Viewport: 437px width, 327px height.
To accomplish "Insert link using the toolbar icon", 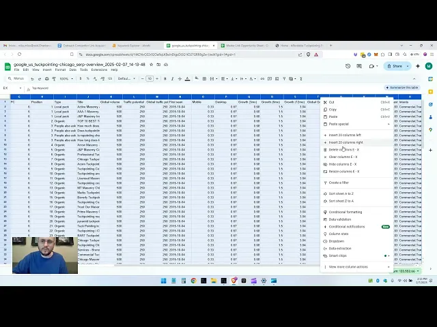I will tap(262, 79).
